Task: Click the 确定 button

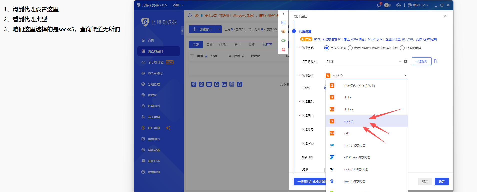Action: [x=442, y=182]
